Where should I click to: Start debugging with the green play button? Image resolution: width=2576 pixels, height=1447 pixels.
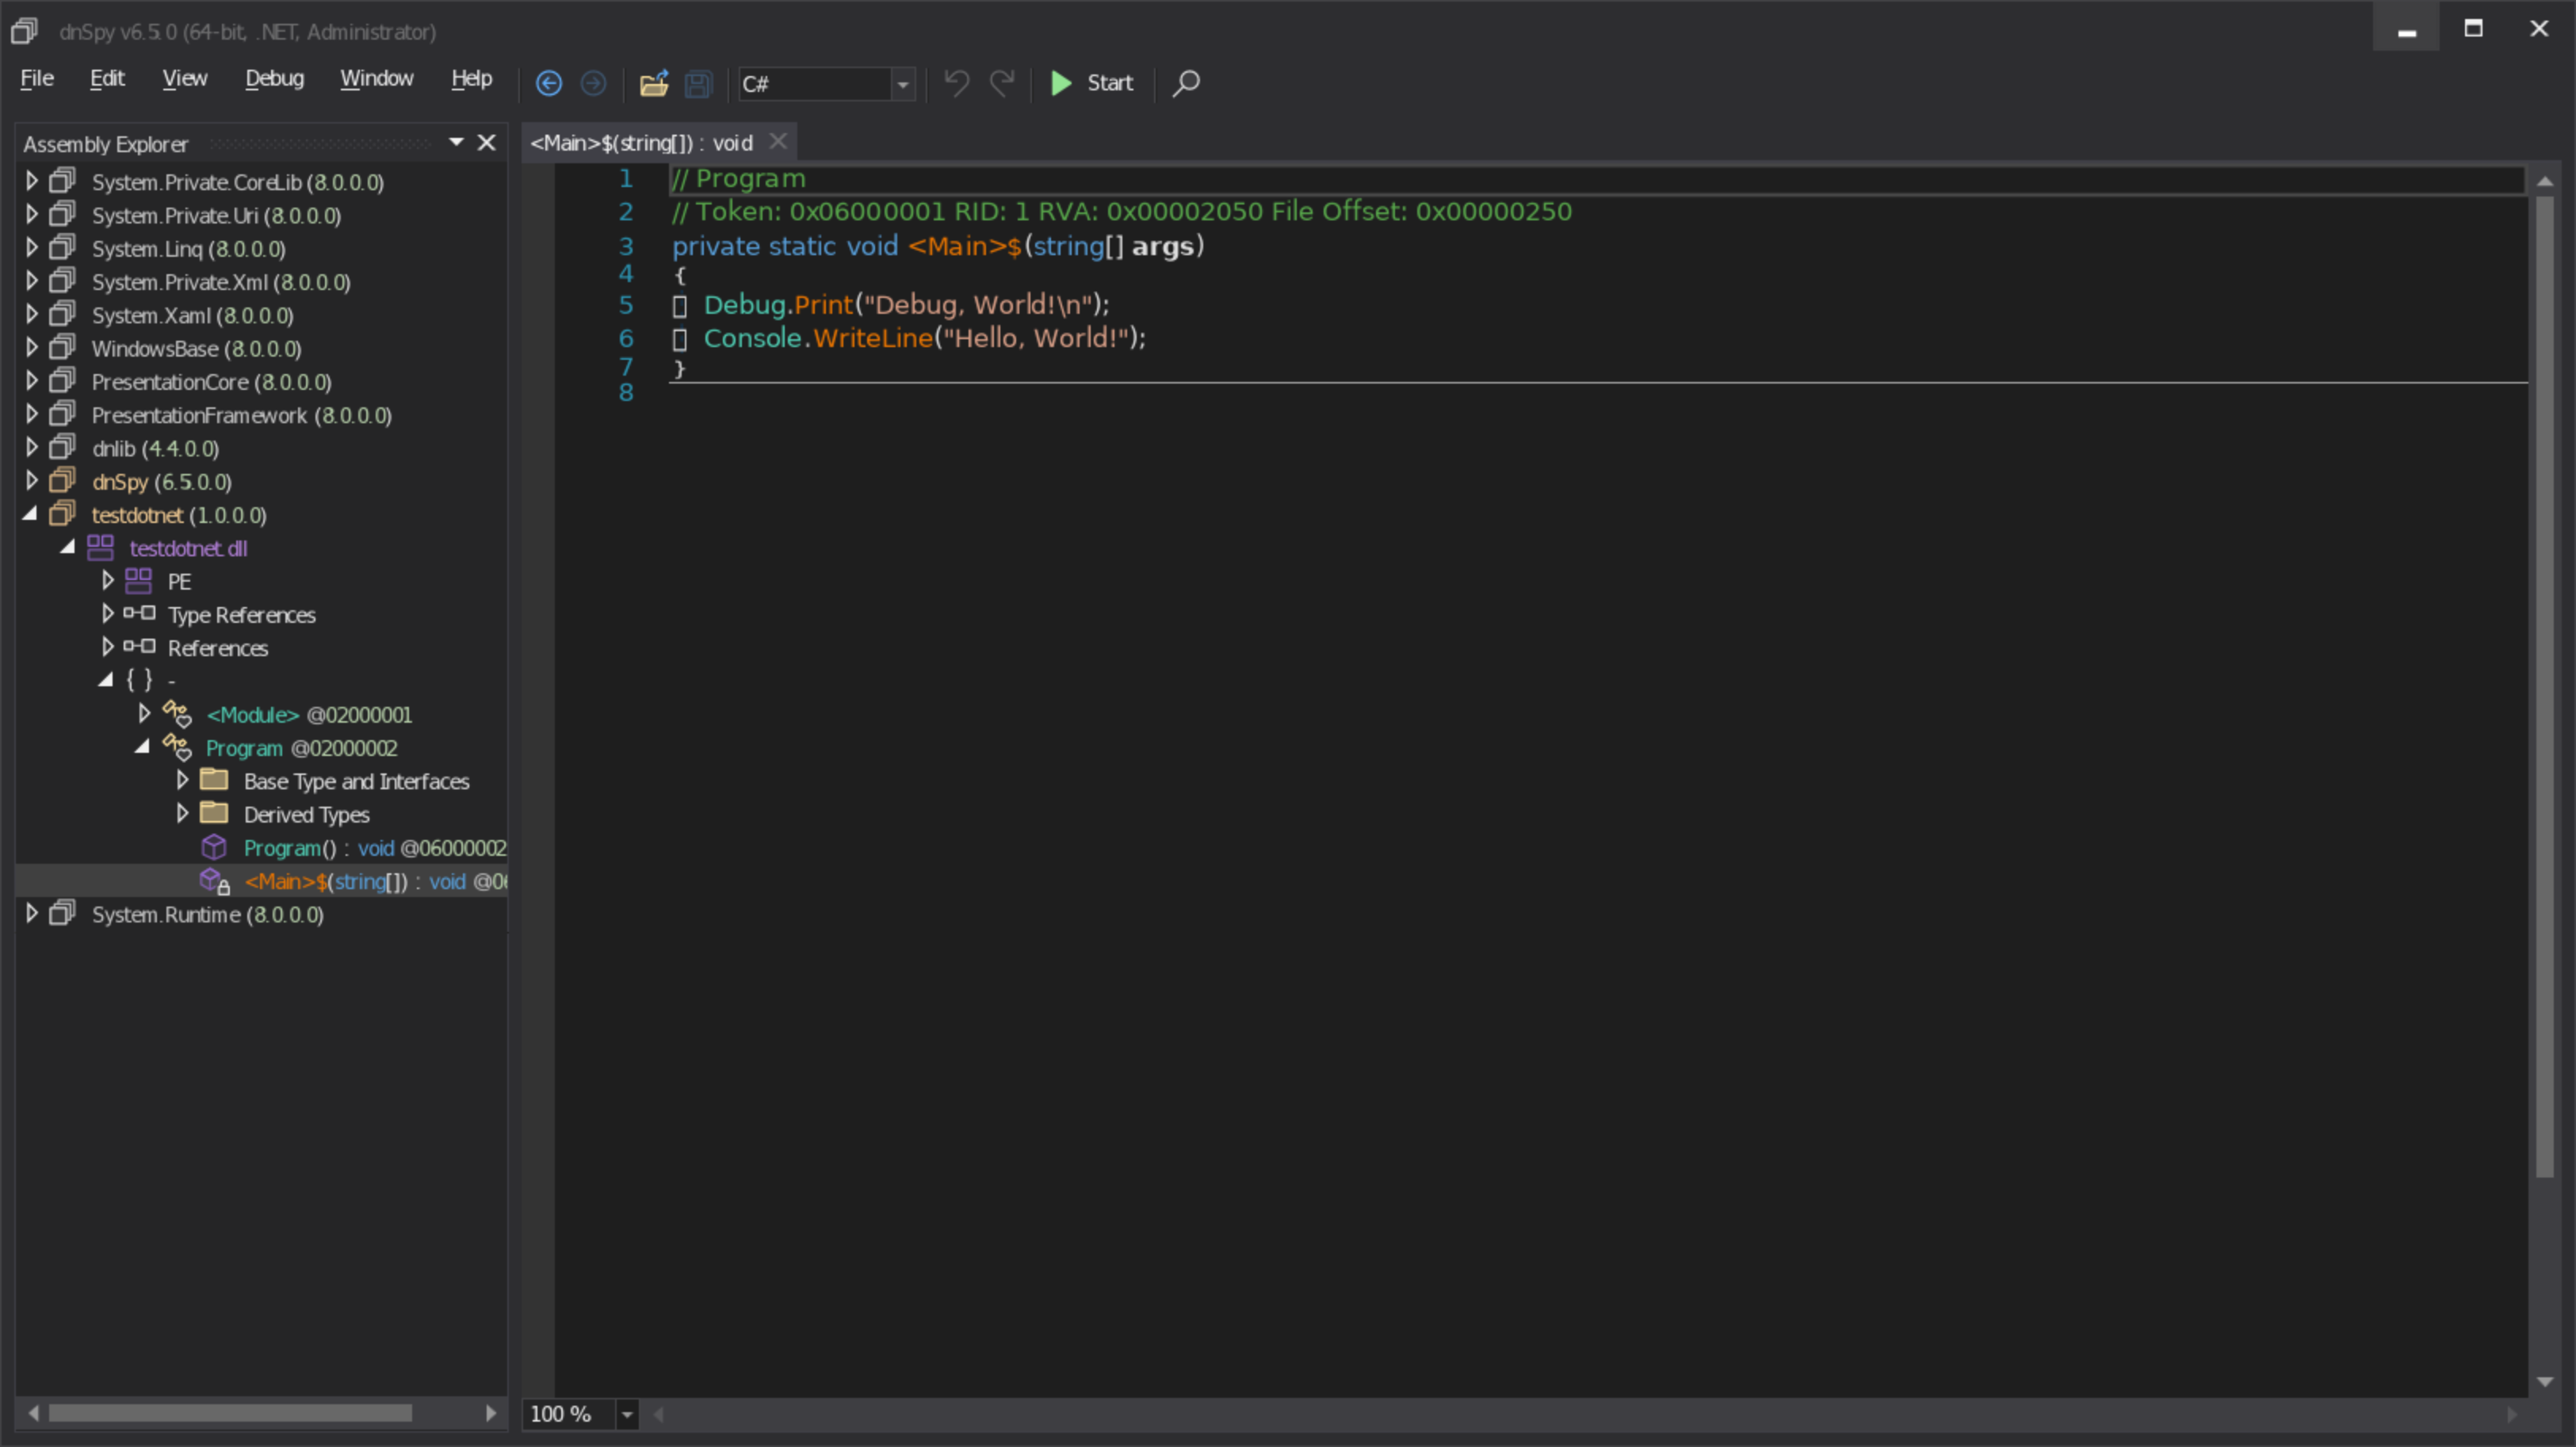[x=1091, y=83]
